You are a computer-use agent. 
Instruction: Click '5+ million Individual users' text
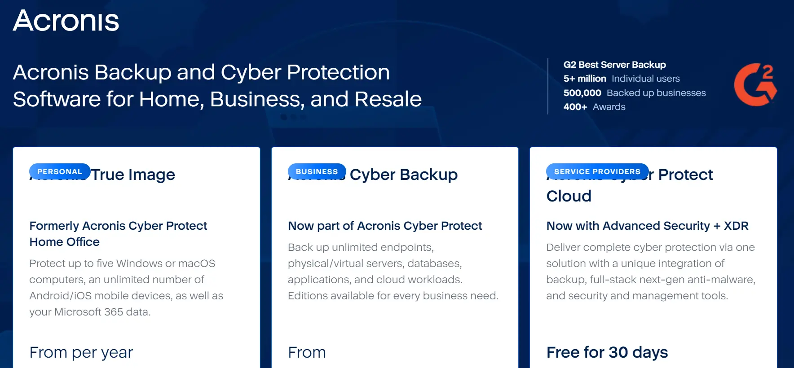[622, 79]
